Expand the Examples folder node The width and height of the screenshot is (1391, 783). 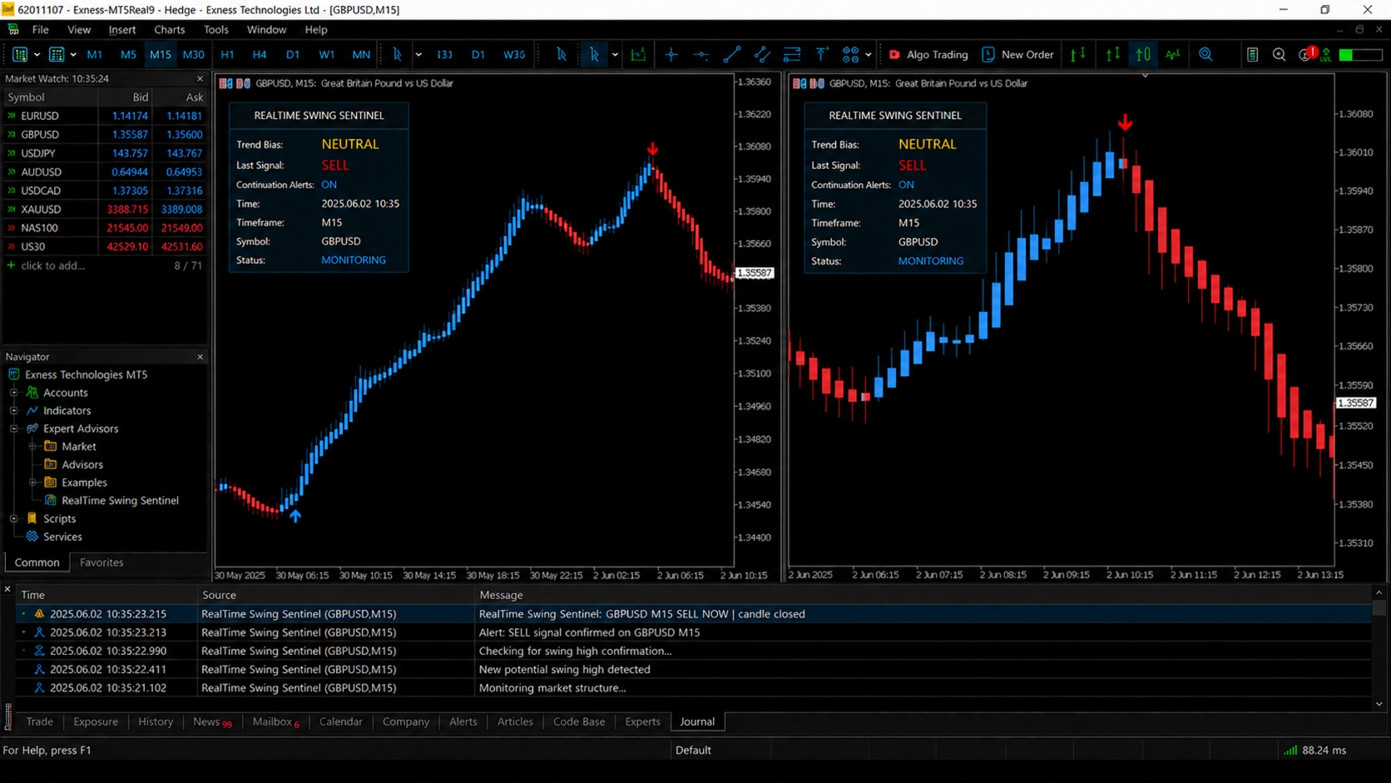tap(33, 483)
